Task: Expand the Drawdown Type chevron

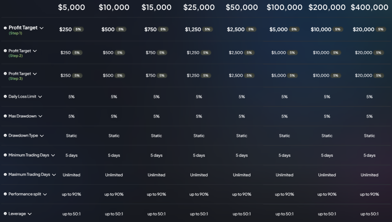Action: click(x=42, y=136)
